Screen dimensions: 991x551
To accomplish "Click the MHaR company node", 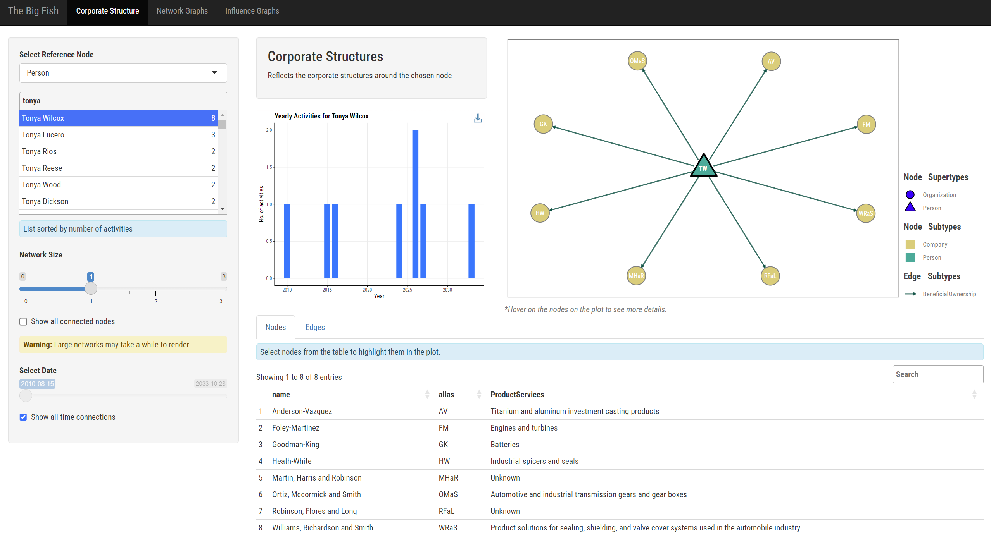I will coord(636,276).
